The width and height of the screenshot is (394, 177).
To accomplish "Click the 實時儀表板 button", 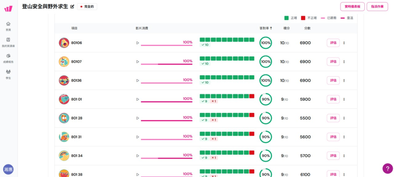I will coord(352,7).
